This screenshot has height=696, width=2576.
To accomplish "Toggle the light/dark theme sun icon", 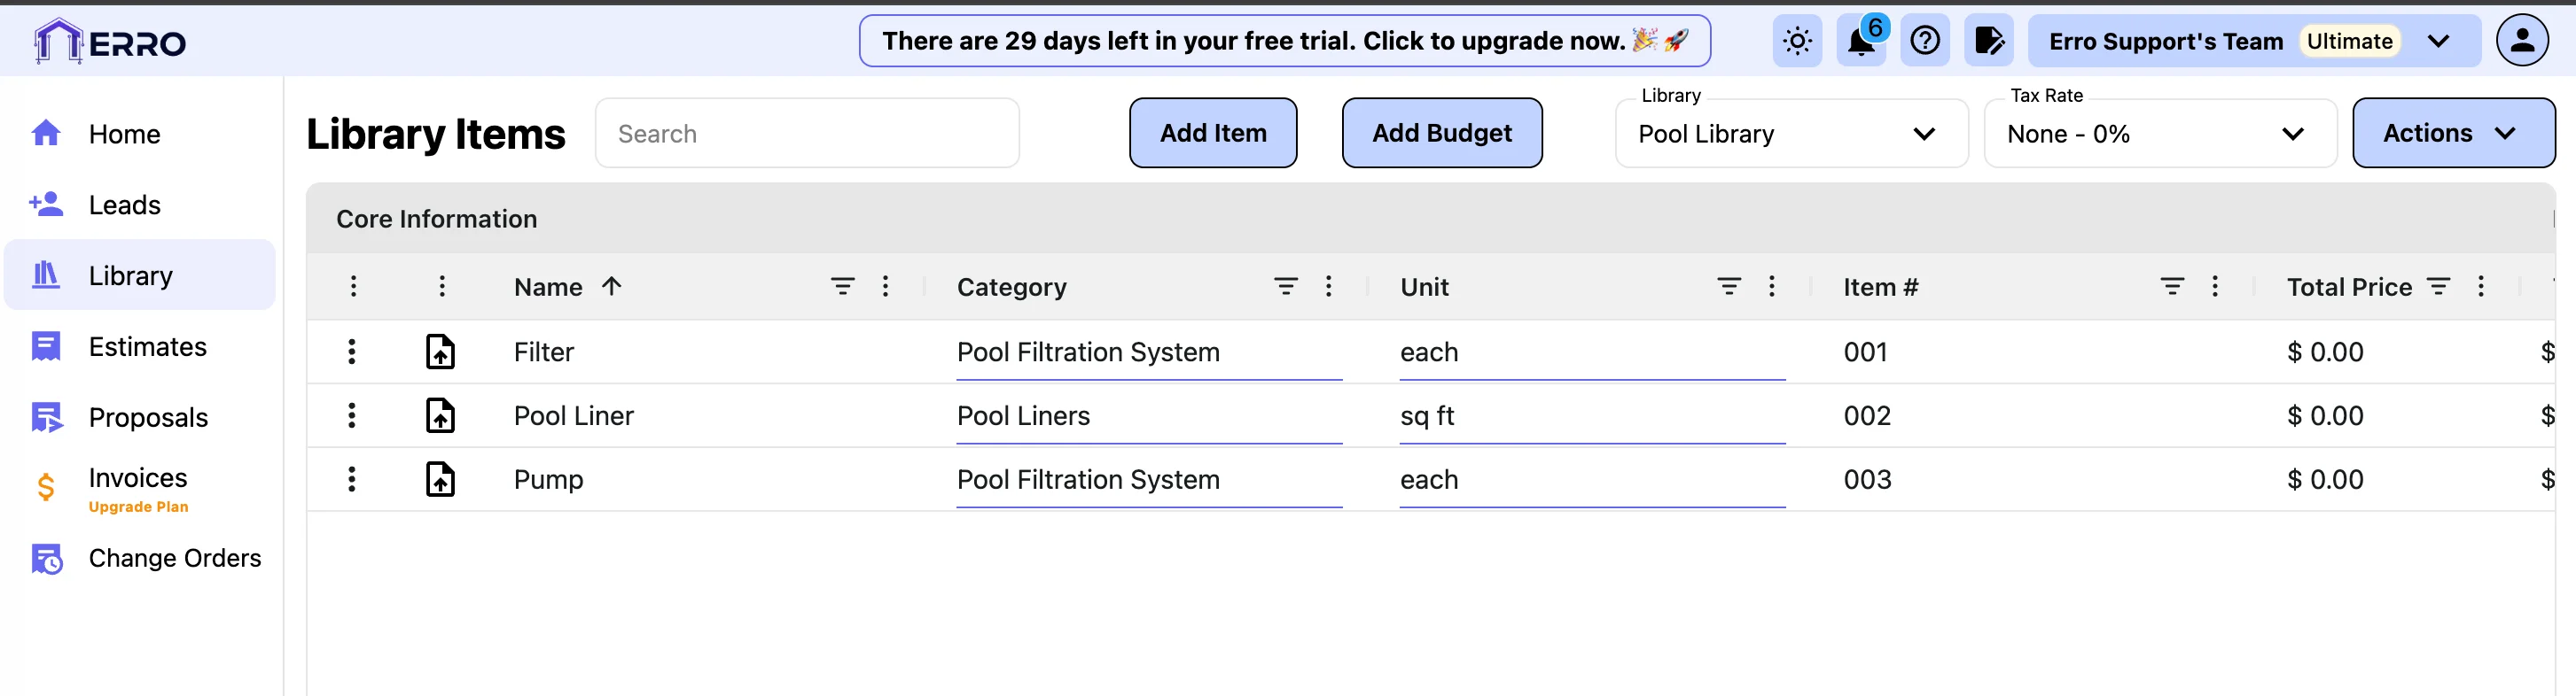I will 1796,41.
